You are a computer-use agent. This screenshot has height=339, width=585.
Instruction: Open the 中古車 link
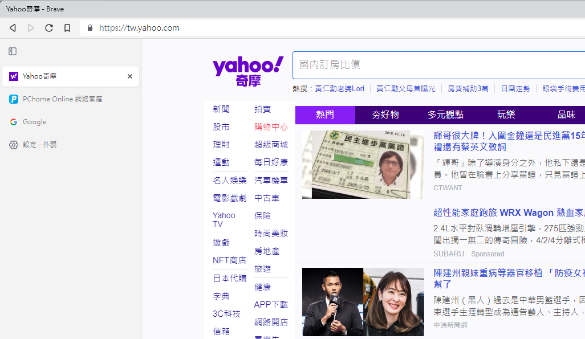pyautogui.click(x=267, y=198)
